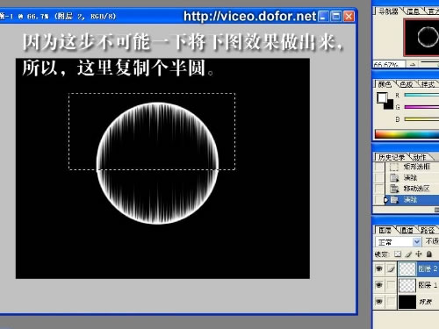Click the 图层 1 layer thumbnail
Image resolution: width=439 pixels, height=329 pixels.
[407, 285]
